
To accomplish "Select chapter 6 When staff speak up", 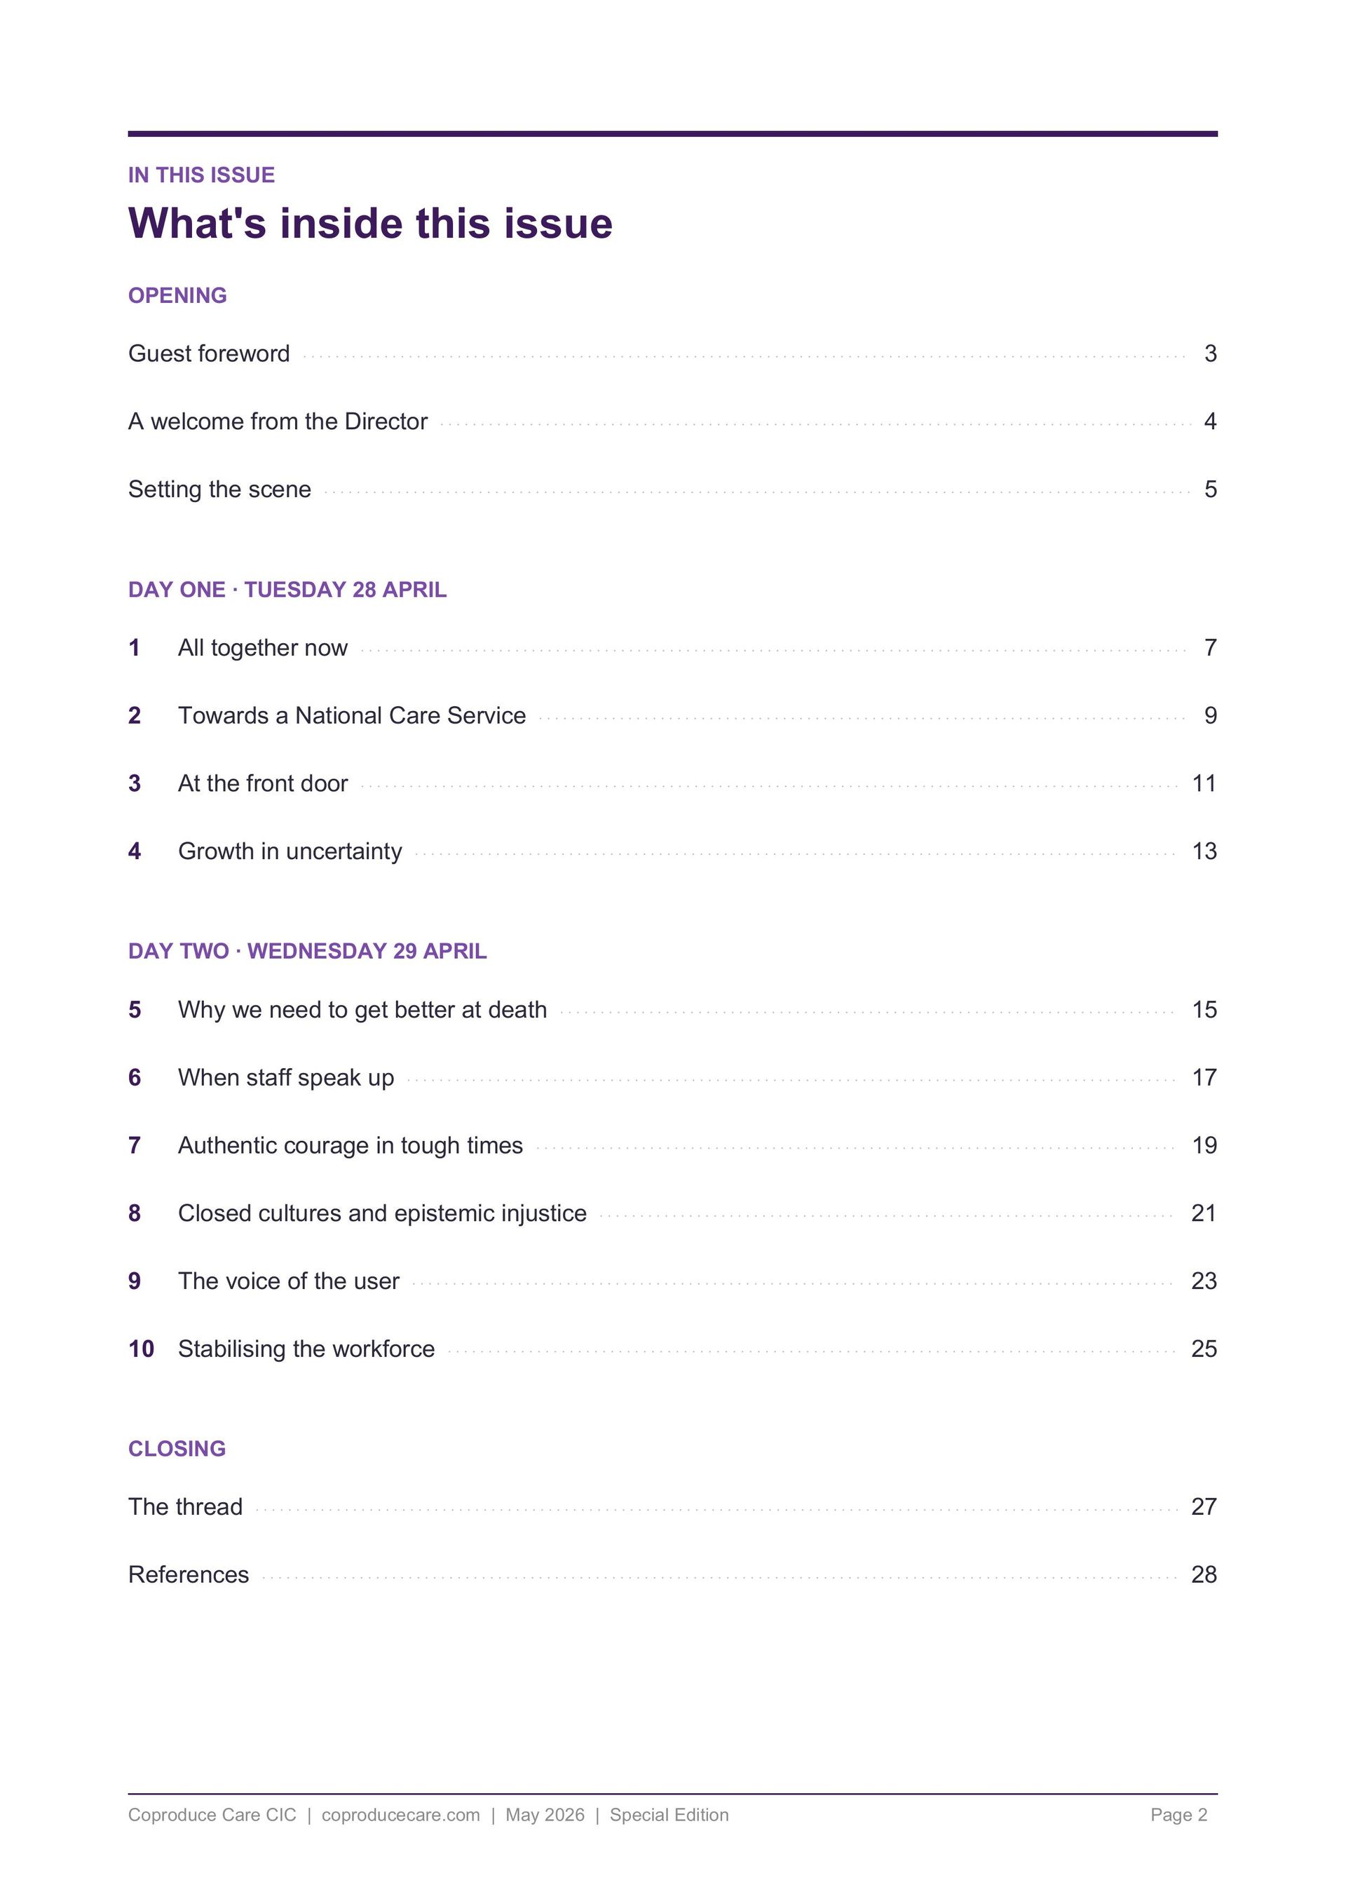I will (x=672, y=1078).
